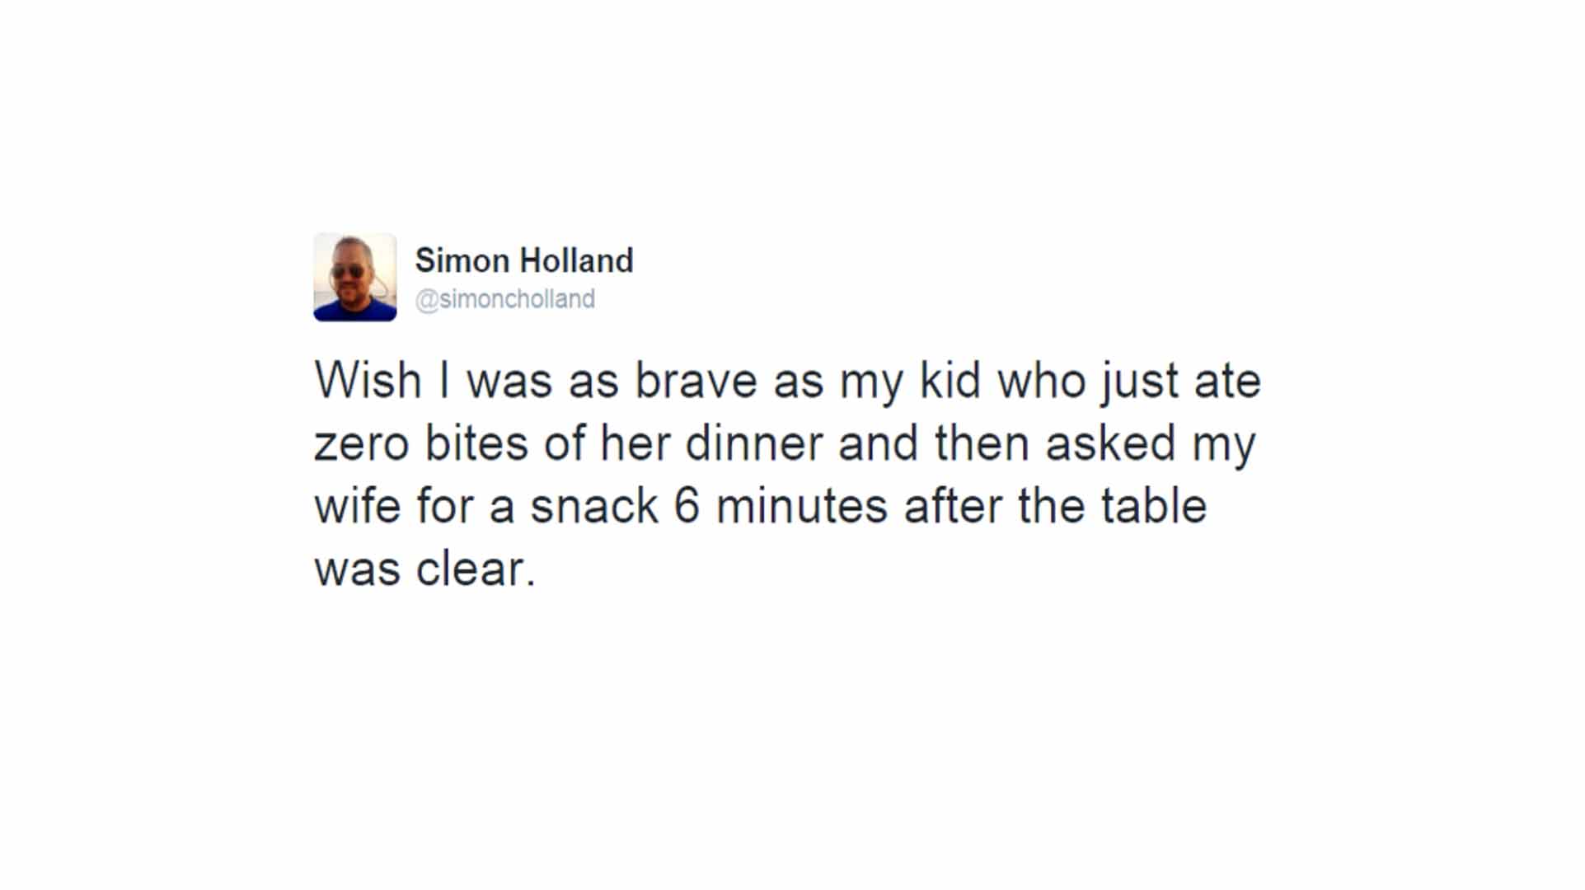Click the word "asked" in the tweet

[x=1110, y=443]
